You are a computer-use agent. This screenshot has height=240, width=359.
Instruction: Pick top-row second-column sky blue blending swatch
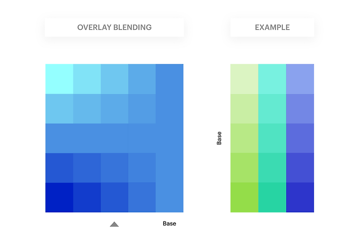(87, 79)
